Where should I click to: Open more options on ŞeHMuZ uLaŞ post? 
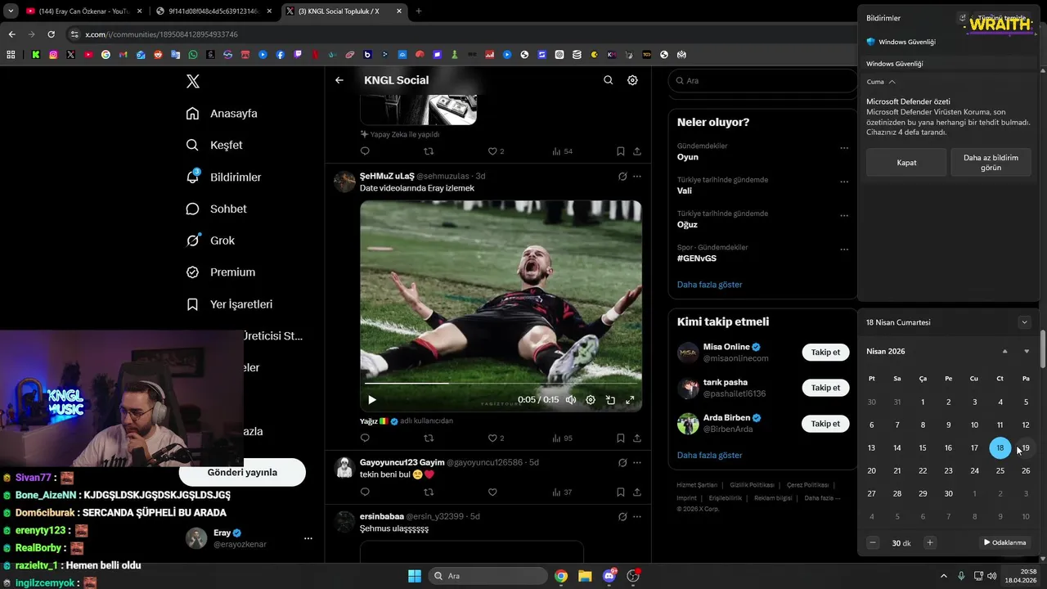pos(637,176)
